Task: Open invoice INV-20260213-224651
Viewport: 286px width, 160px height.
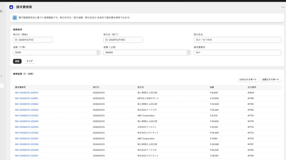Action: click(26, 98)
